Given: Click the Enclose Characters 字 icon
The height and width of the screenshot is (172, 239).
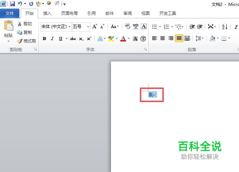Looking at the screenshot, I should (143, 39).
